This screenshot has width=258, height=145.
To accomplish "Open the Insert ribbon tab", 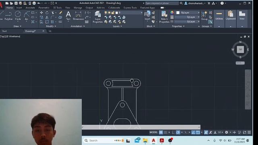I will pyautogui.click(x=19, y=8).
